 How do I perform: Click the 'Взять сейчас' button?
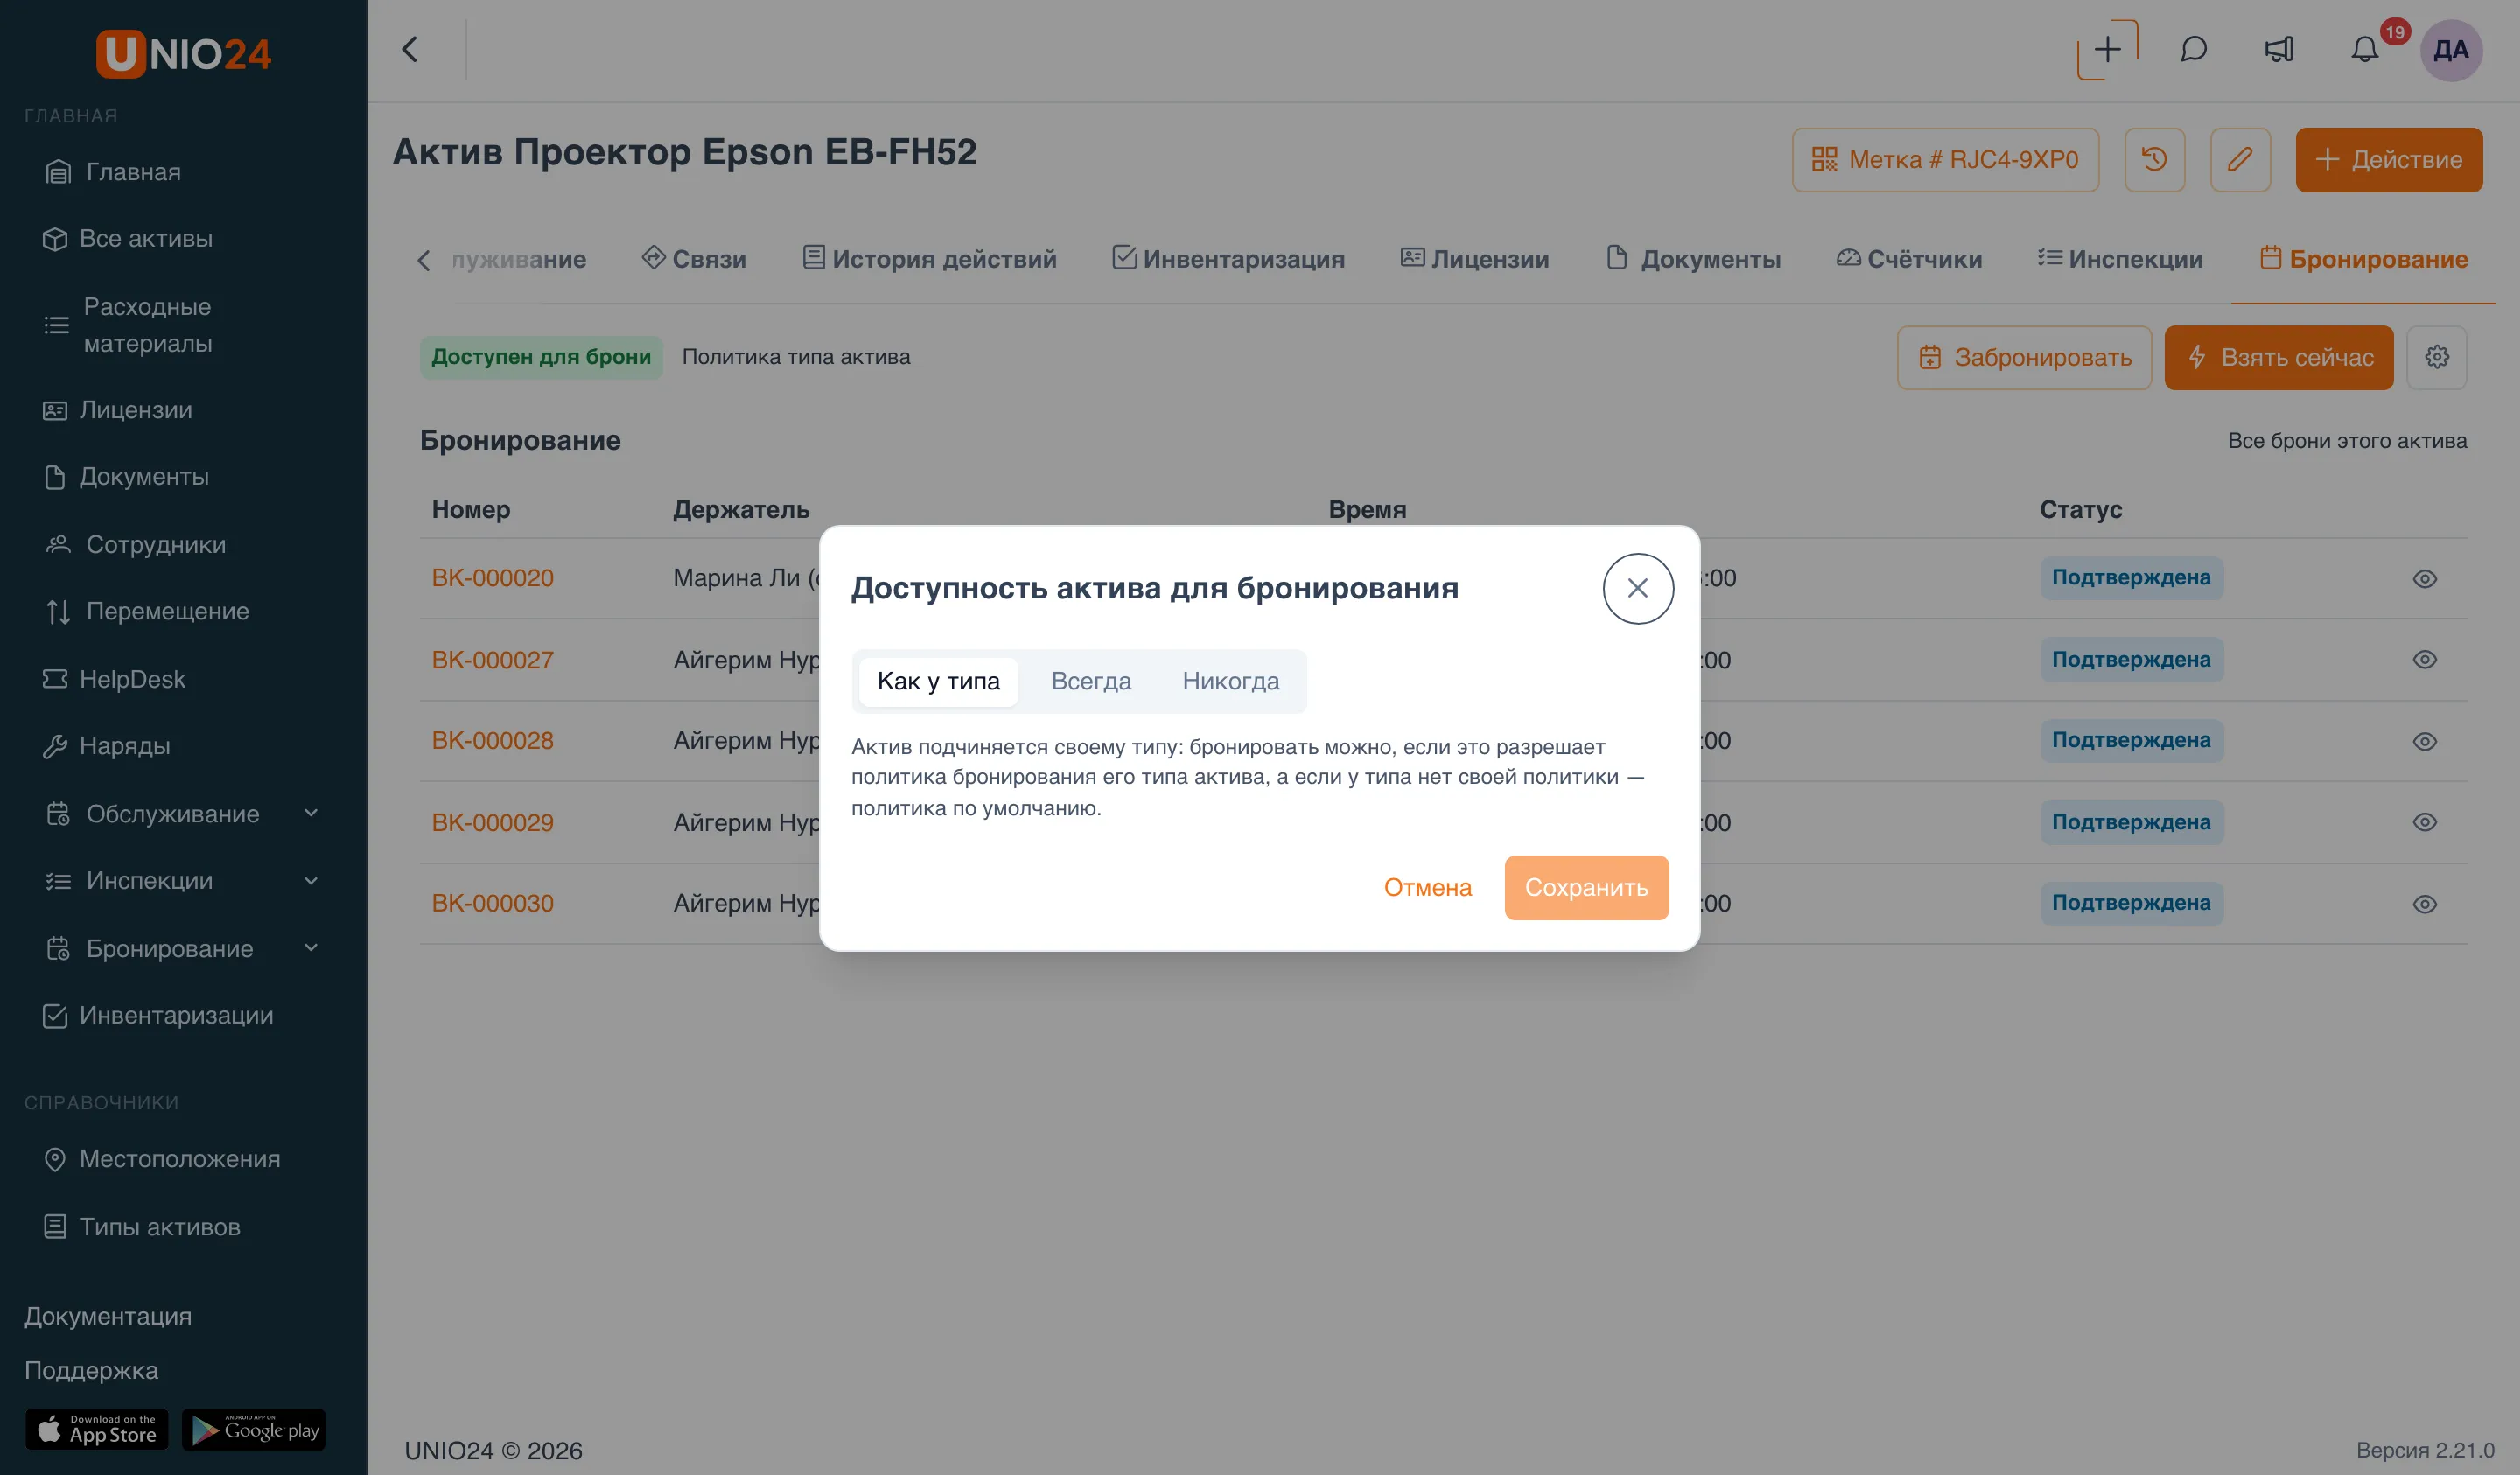(x=2278, y=357)
